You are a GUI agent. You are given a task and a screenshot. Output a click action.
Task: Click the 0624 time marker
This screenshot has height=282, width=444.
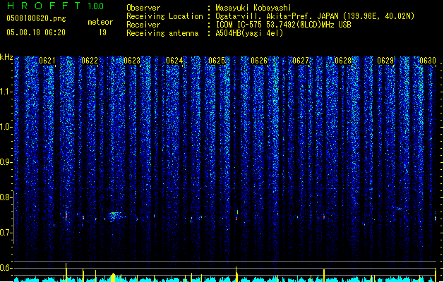click(x=174, y=61)
